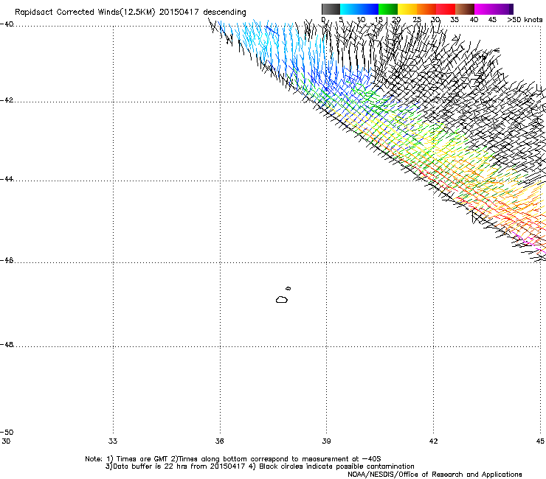This screenshot has width=546, height=479.
Task: Click the note 'Data buffer is 22 hrs'
Action: click(150, 466)
